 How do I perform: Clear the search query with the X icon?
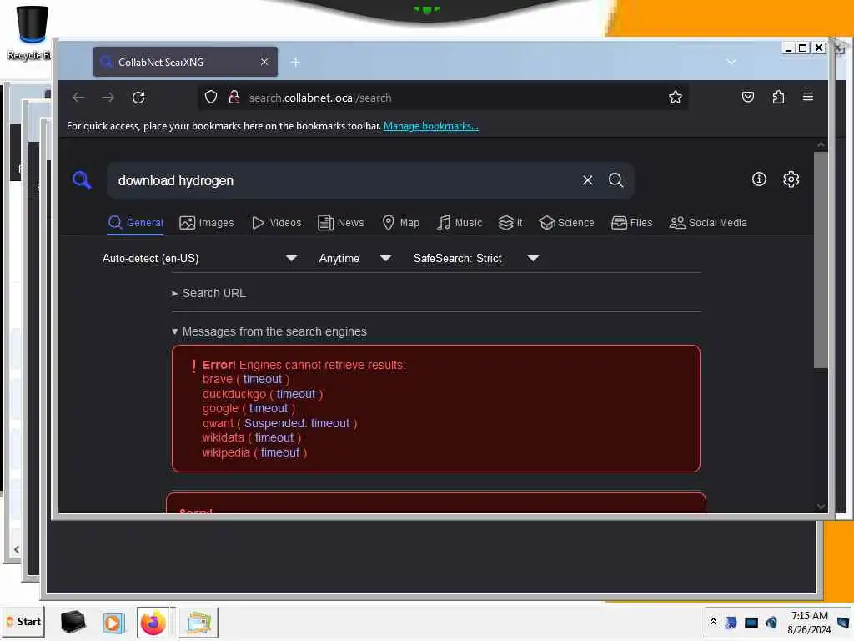pyautogui.click(x=587, y=180)
